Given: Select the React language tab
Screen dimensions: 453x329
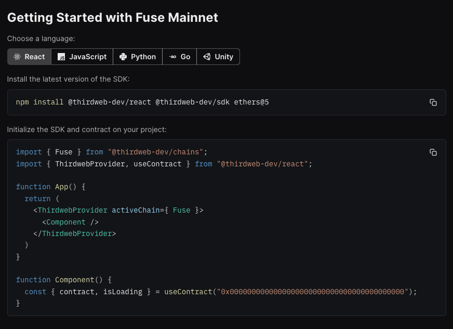Looking at the screenshot, I should click(x=29, y=57).
